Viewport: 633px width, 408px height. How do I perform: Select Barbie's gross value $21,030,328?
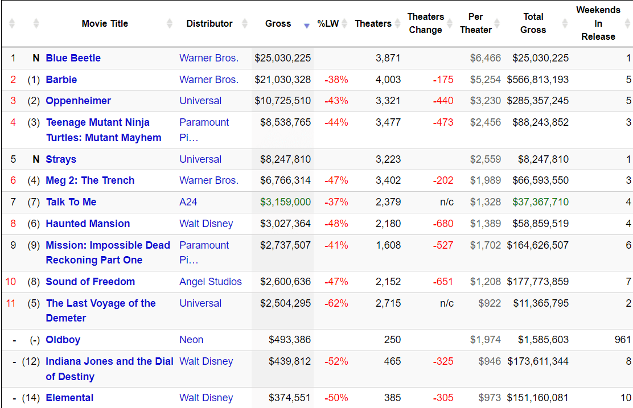pyautogui.click(x=282, y=80)
